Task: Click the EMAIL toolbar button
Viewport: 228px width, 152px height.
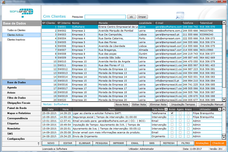Action: (x=135, y=143)
